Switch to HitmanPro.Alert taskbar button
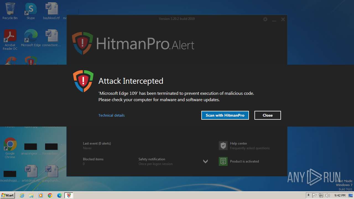 point(69,195)
